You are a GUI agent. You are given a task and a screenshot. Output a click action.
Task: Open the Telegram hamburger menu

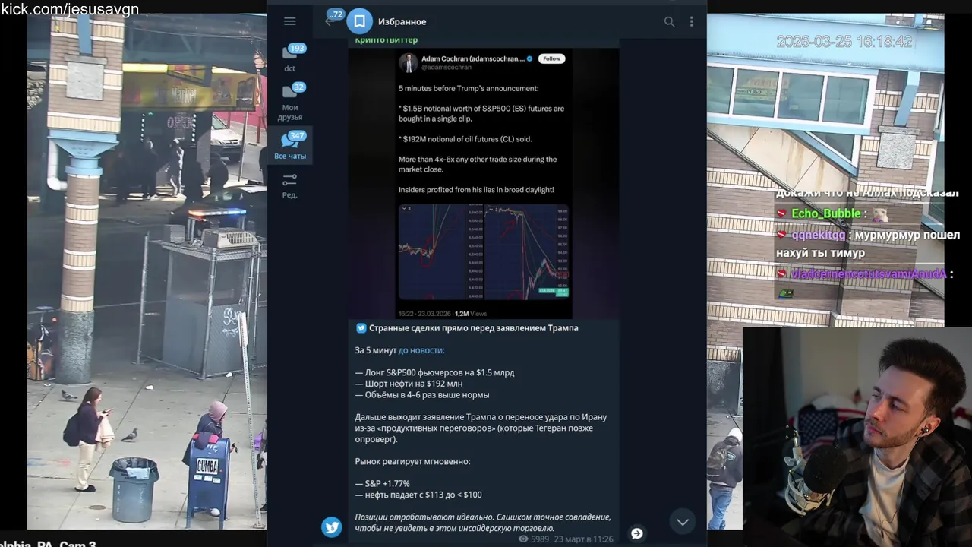click(289, 21)
